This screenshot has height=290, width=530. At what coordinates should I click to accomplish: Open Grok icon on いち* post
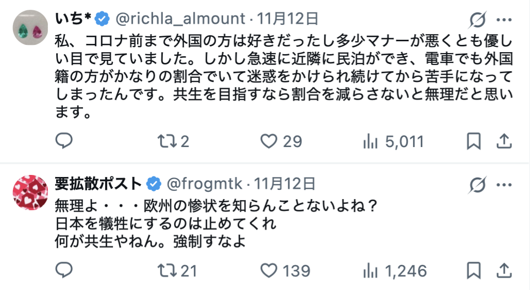pos(477,20)
